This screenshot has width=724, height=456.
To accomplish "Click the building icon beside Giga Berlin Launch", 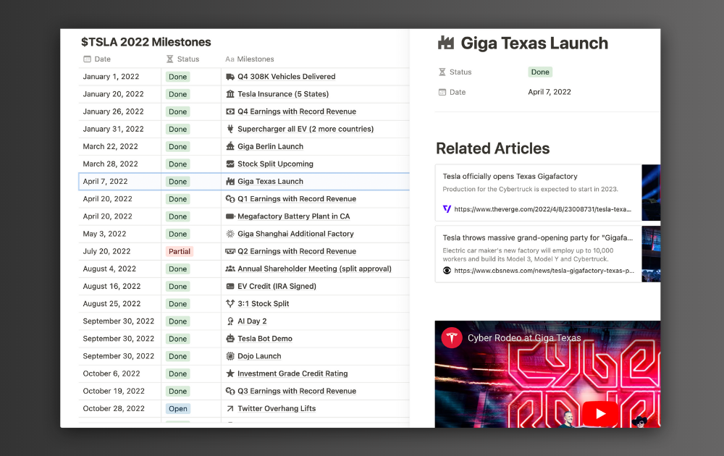I will click(230, 146).
